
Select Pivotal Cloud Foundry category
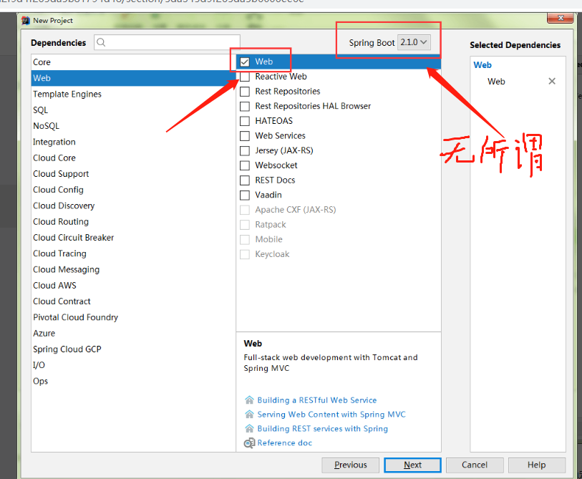coord(133,317)
